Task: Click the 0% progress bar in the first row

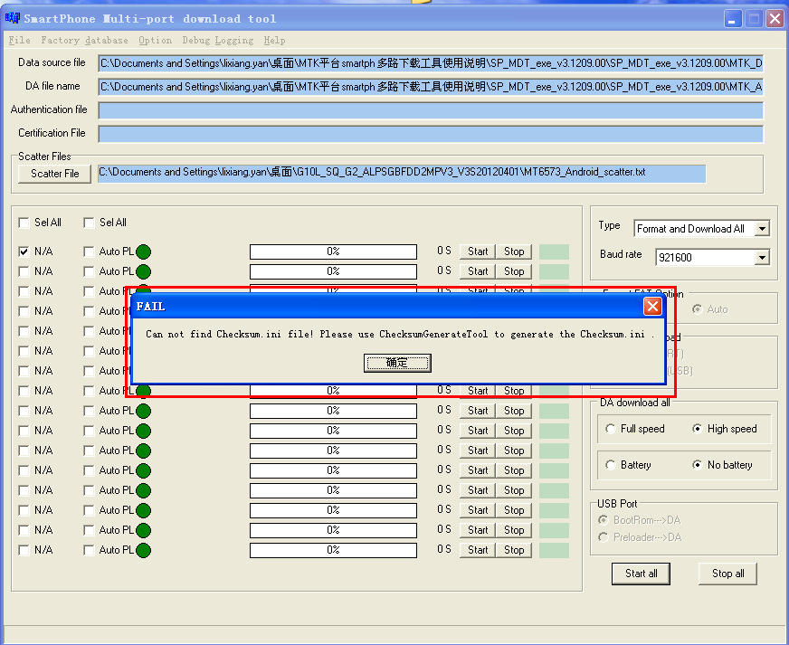Action: point(333,251)
